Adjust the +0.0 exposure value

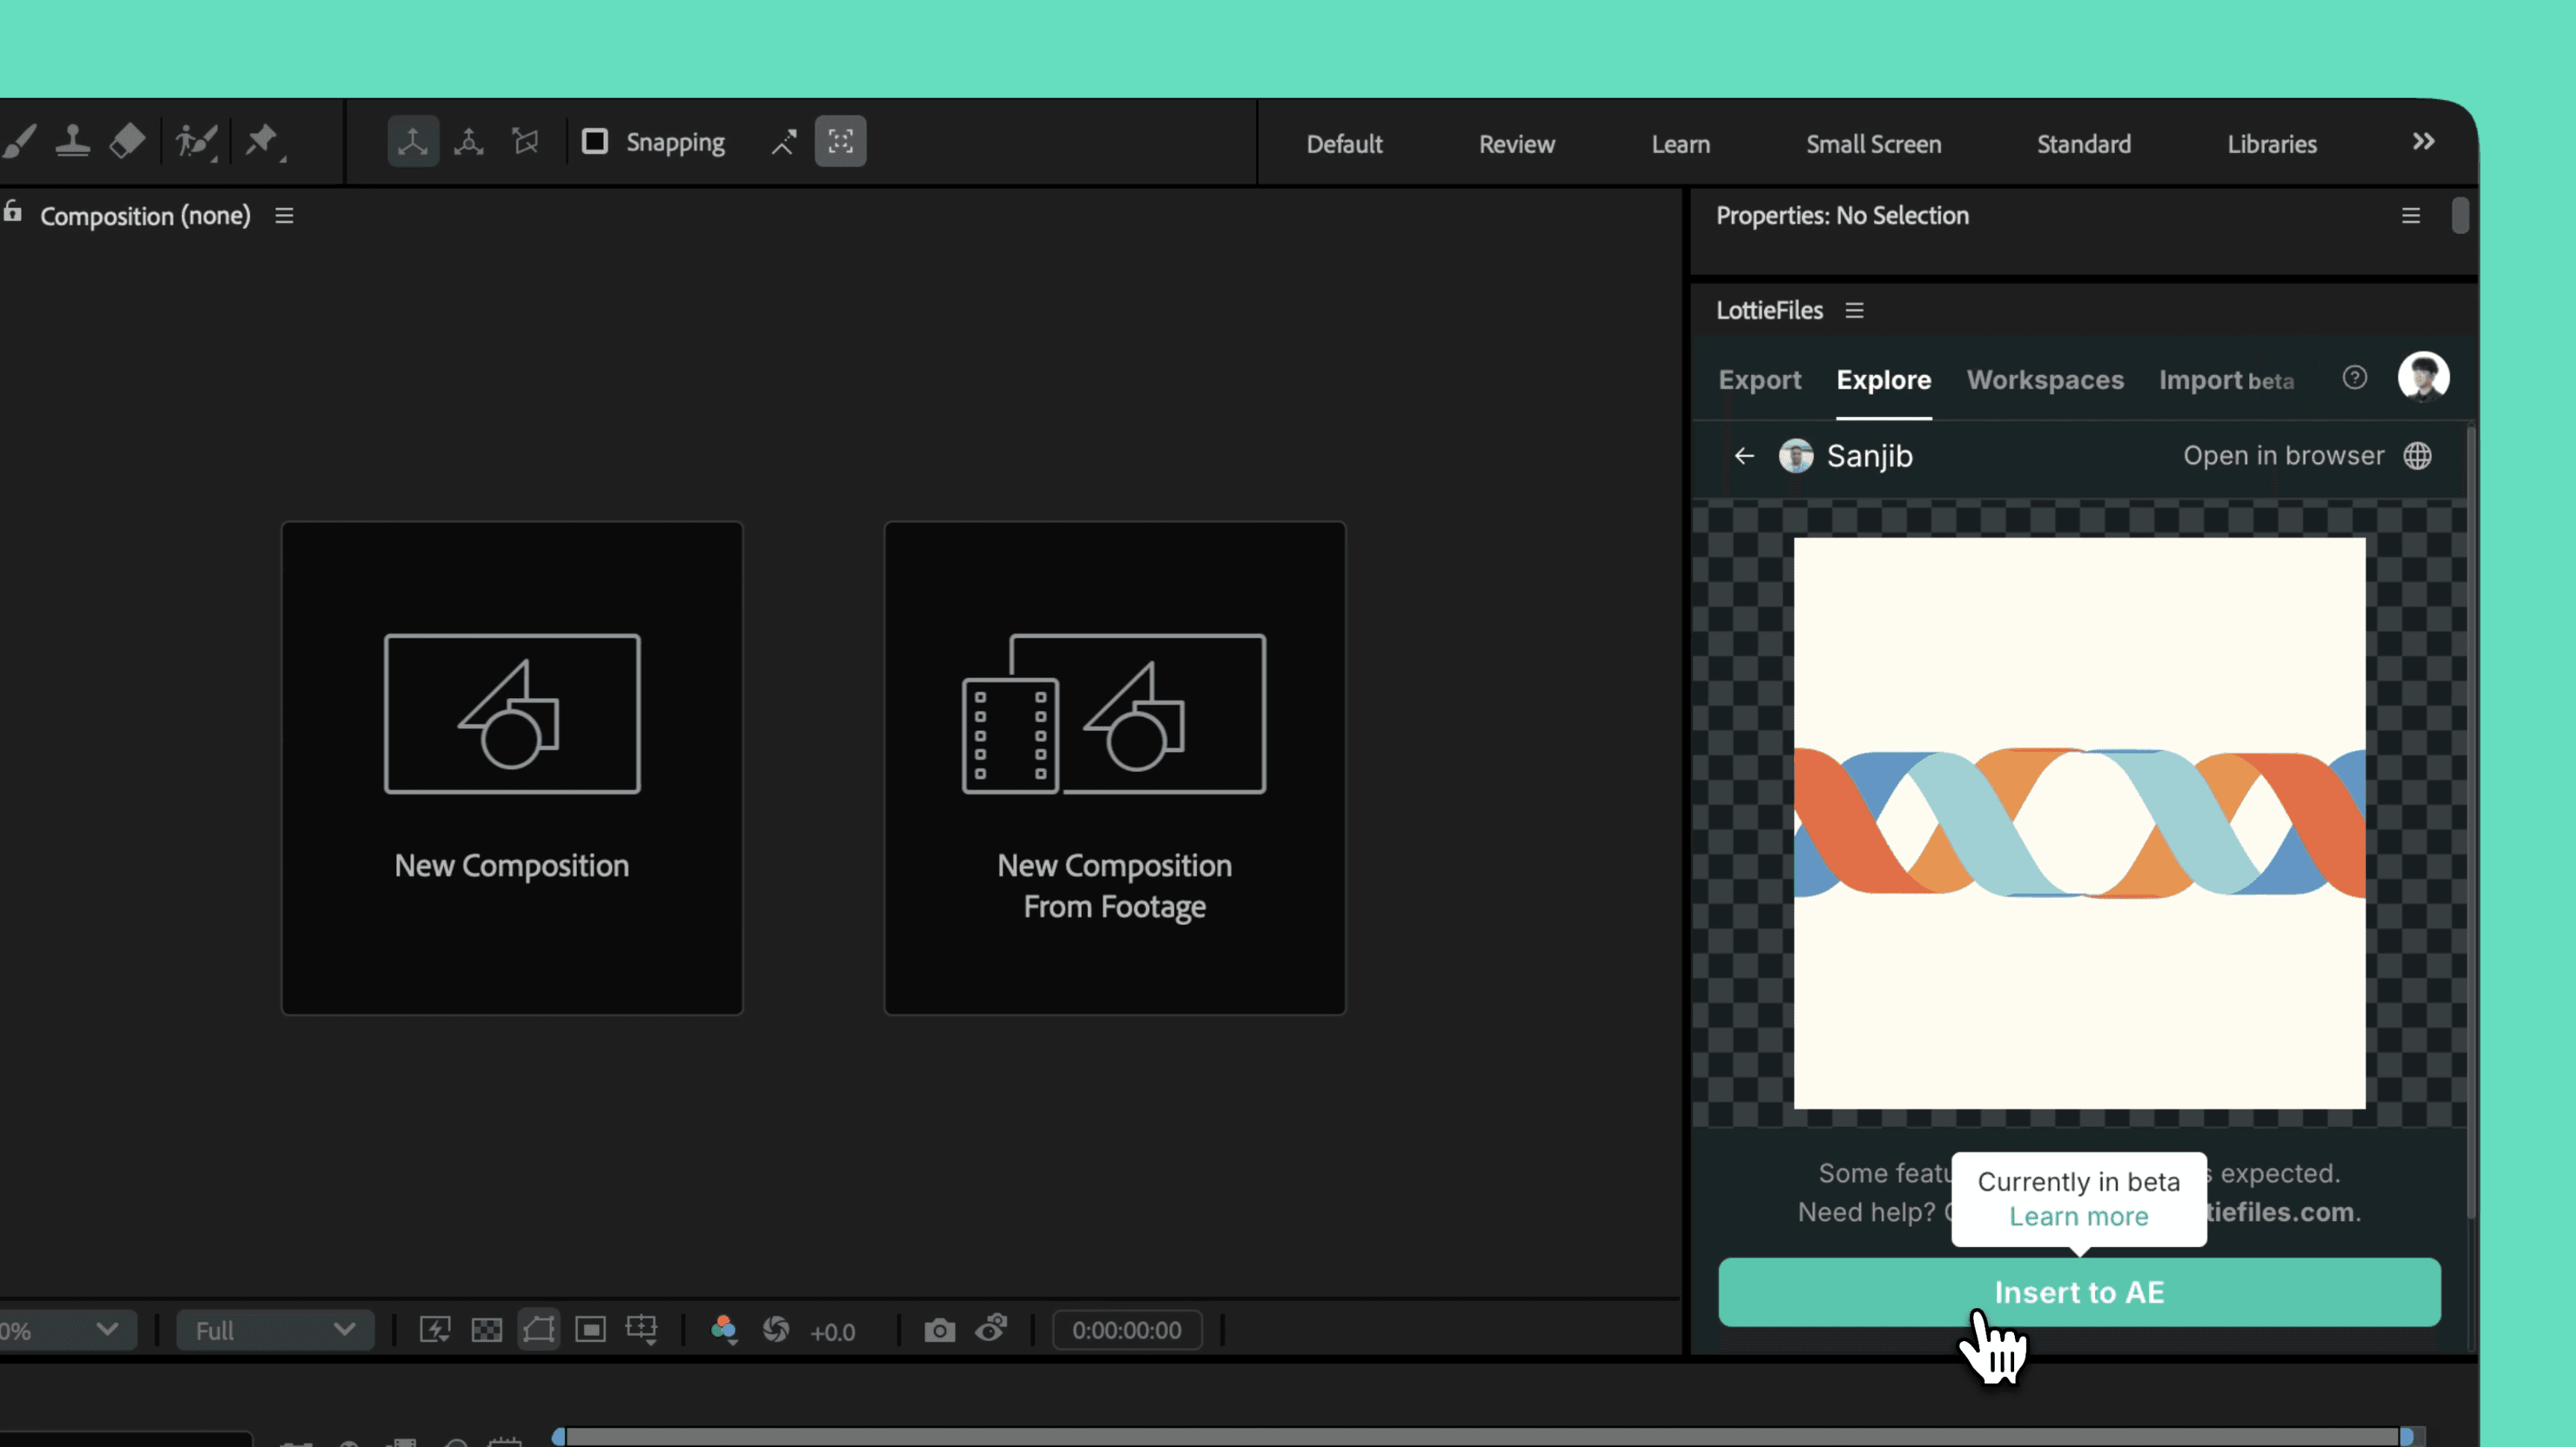pos(832,1332)
